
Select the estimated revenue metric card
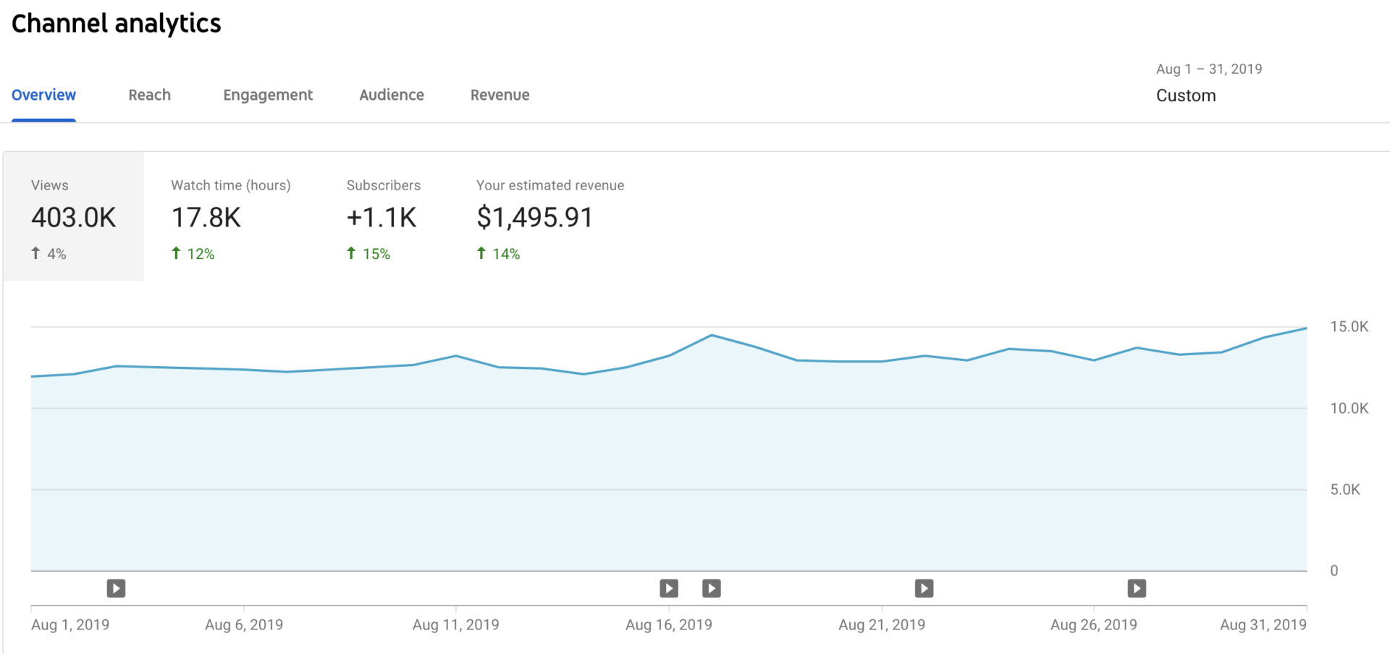[550, 216]
